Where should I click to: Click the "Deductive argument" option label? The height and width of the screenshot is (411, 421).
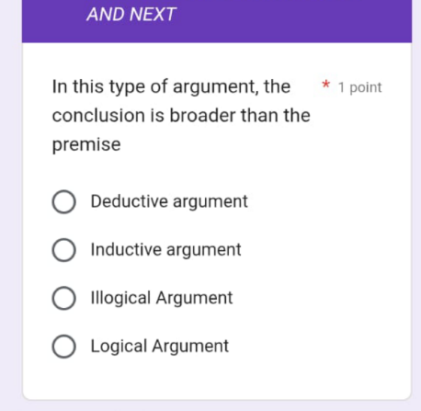[169, 201]
